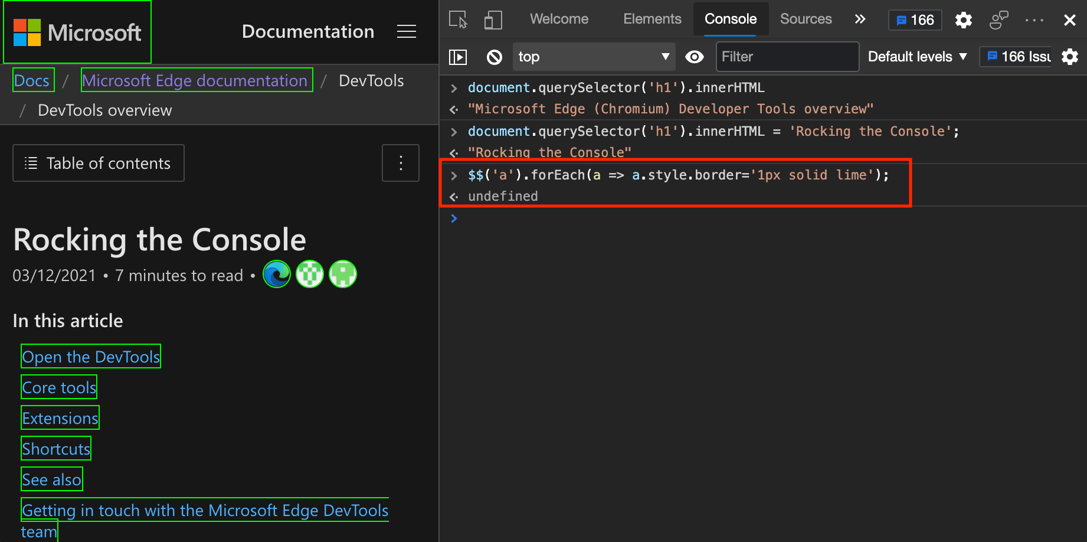Open the 166 issues counter badge
The width and height of the screenshot is (1087, 542).
(x=915, y=20)
